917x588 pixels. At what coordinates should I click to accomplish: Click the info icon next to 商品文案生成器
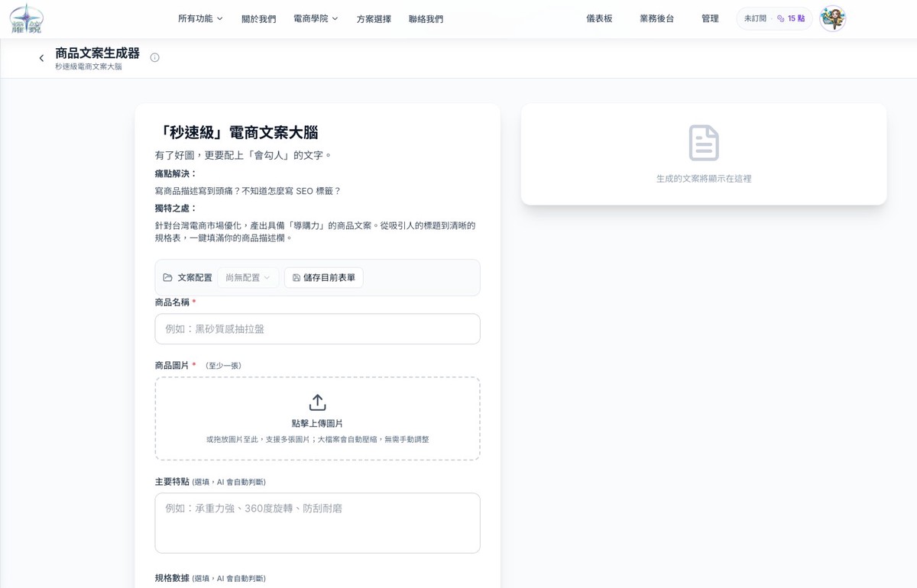click(x=154, y=57)
